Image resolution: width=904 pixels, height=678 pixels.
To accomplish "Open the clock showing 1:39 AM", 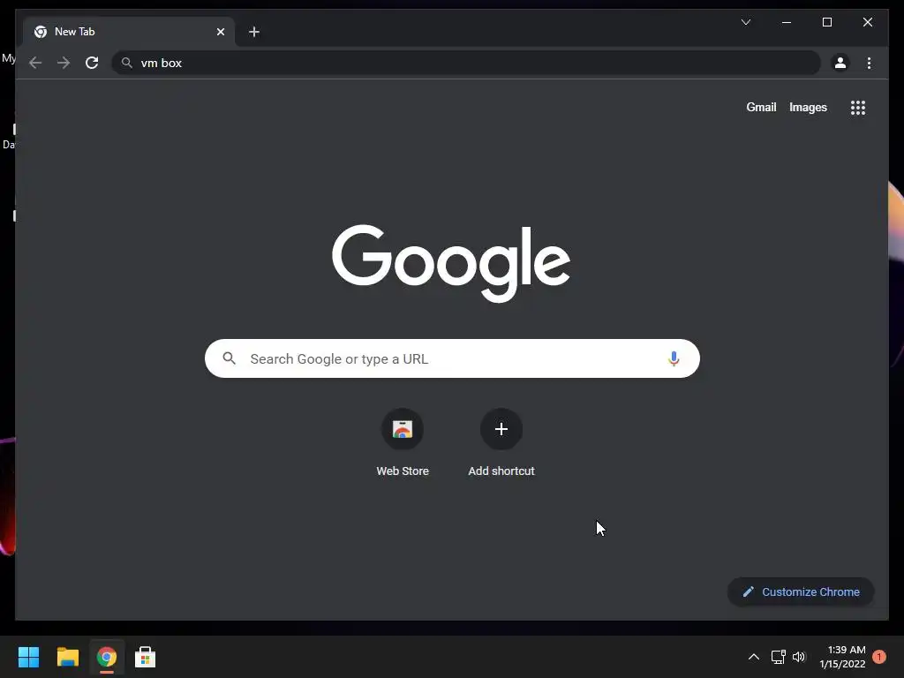I will [x=842, y=657].
